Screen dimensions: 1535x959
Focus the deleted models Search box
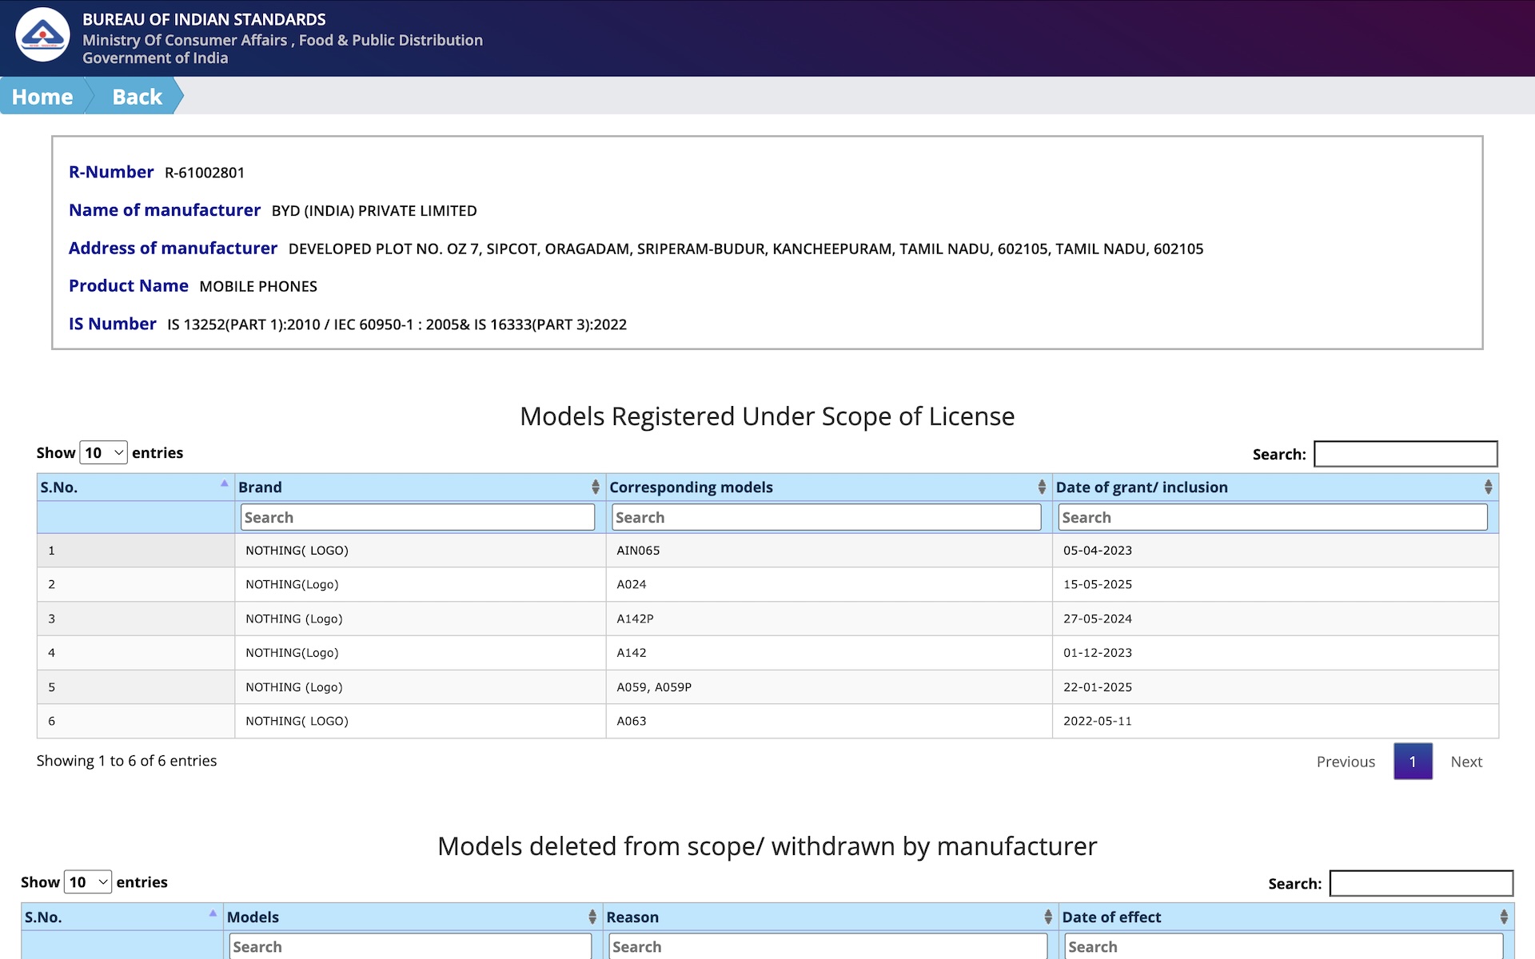[x=1421, y=883]
